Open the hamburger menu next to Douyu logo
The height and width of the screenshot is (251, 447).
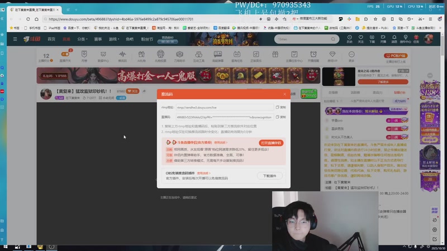tap(15, 39)
